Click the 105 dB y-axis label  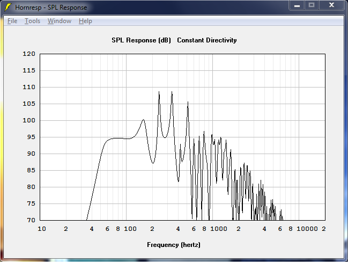pyautogui.click(x=29, y=104)
